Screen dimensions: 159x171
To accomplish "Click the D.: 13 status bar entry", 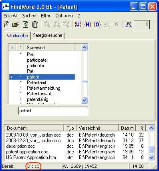I will coord(33,166).
